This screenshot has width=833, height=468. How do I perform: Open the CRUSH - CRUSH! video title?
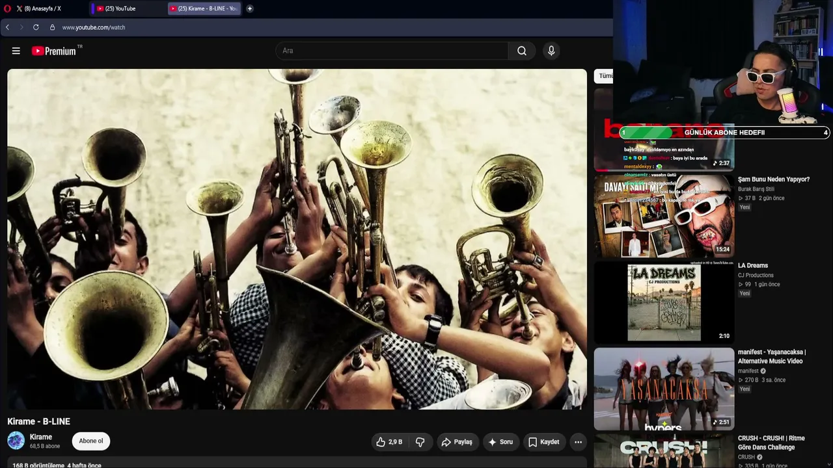[x=772, y=443]
